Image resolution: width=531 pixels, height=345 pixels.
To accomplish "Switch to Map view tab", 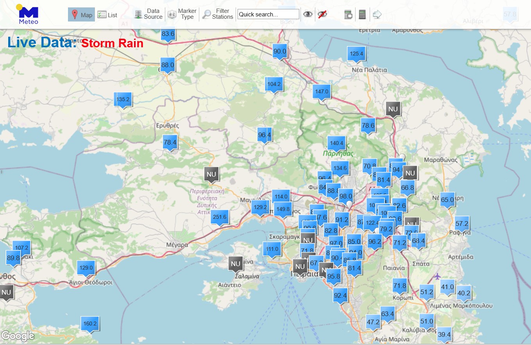I will (81, 15).
